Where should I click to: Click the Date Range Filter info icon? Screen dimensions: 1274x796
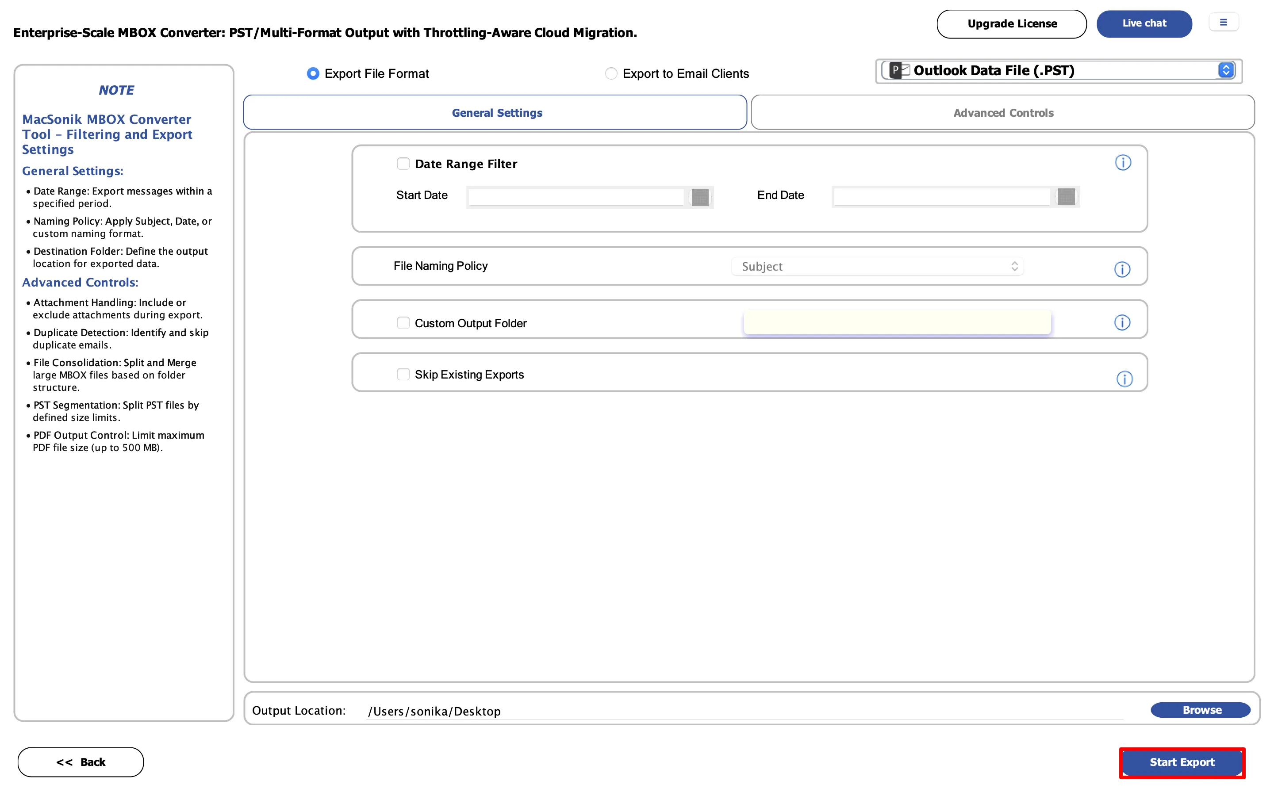click(x=1122, y=162)
